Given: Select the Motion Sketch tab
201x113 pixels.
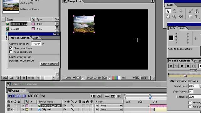Looking at the screenshot, I should [x=20, y=38].
